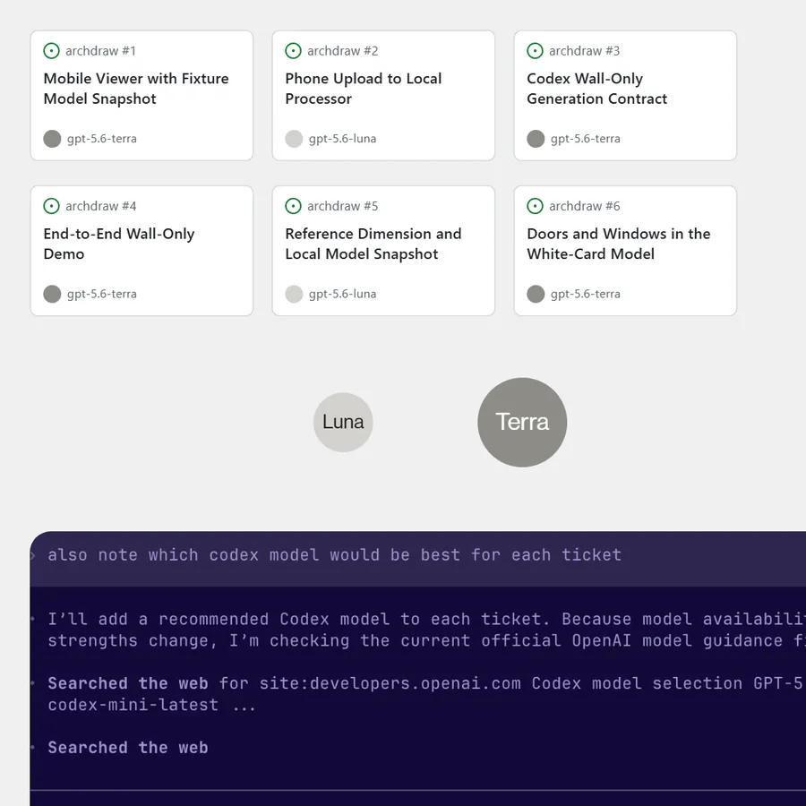Click the prompt line 'also note which codex model'

point(335,555)
